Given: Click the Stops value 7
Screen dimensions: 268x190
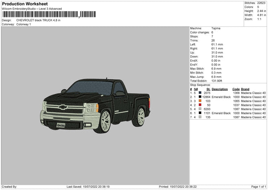Looking at the screenshot, I should [x=212, y=37].
